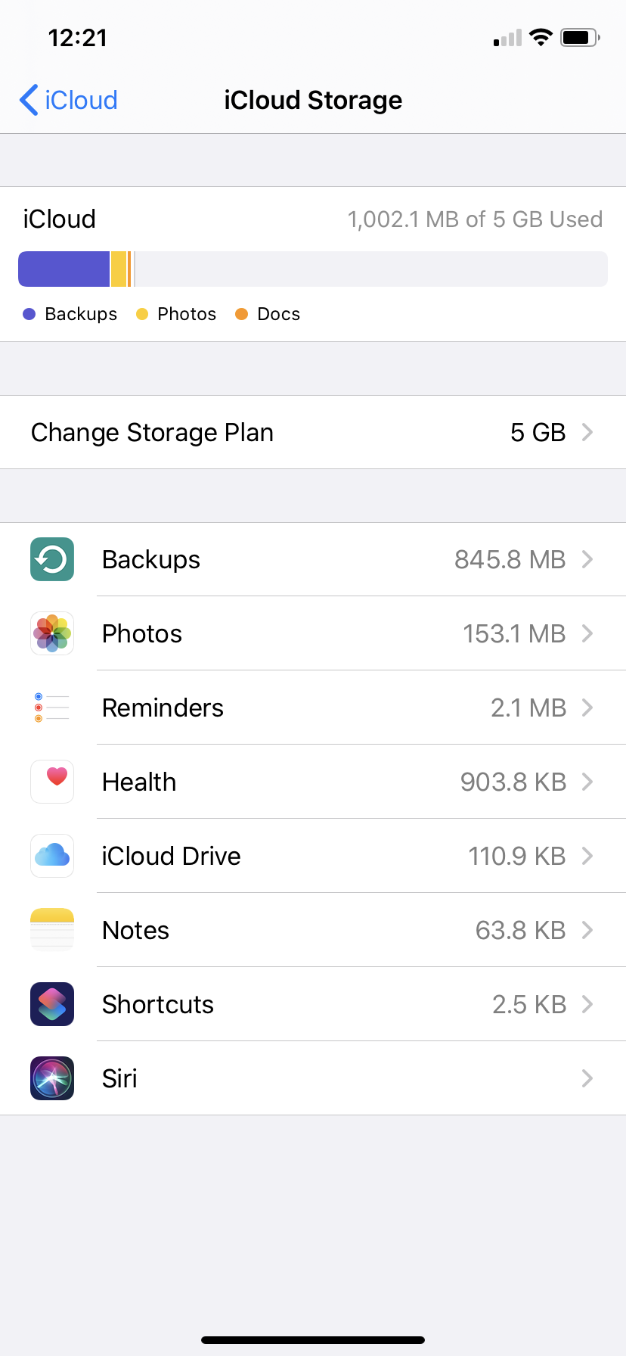The width and height of the screenshot is (626, 1356).
Task: Open the 5 GB plan chevron
Action: pyautogui.click(x=587, y=432)
